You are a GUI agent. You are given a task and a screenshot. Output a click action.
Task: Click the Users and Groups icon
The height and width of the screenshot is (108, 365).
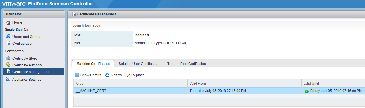pos(8,37)
